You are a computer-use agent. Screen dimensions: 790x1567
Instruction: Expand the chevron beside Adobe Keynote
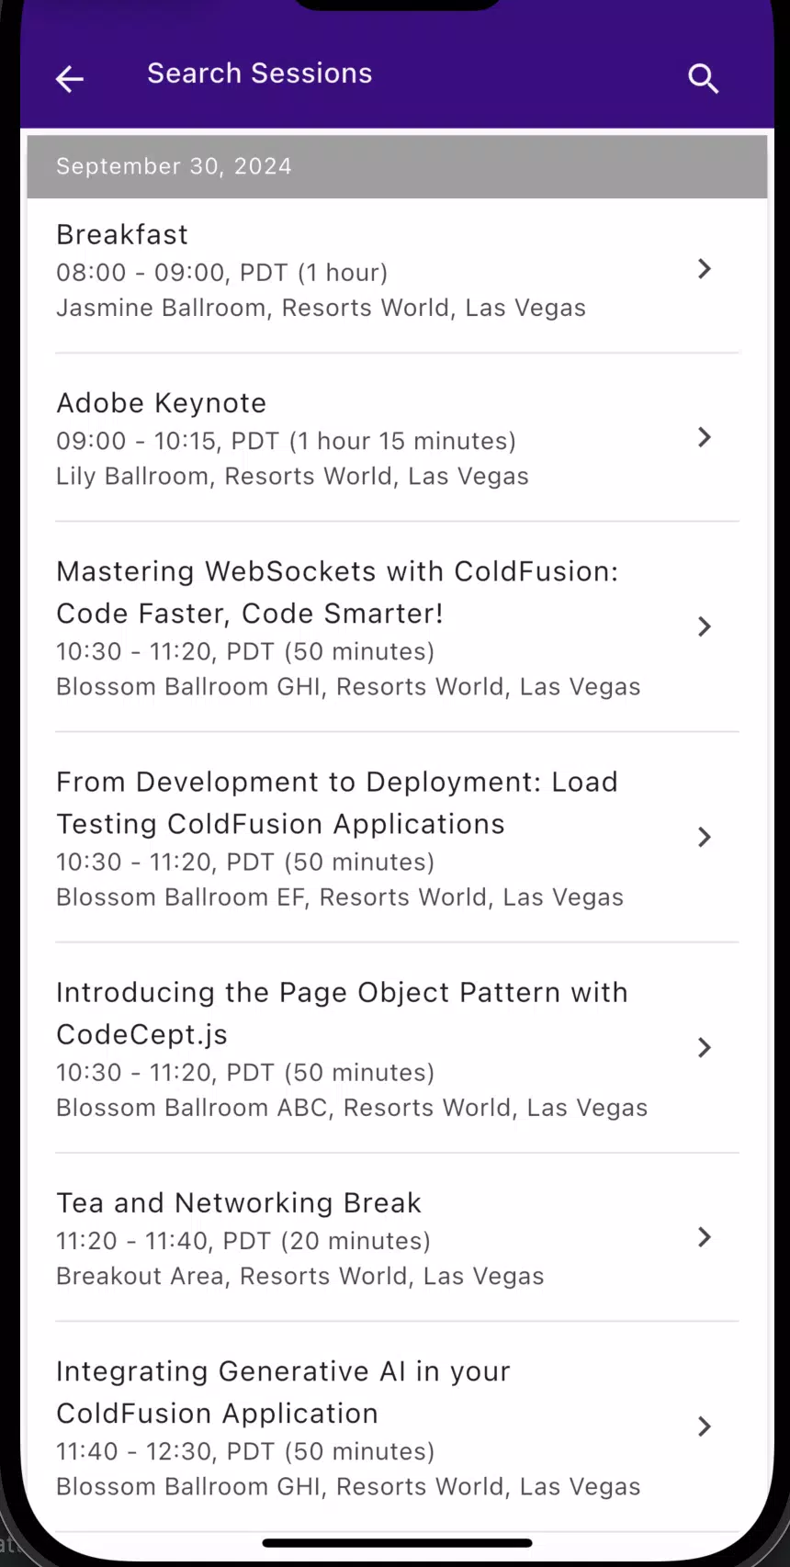[704, 438]
